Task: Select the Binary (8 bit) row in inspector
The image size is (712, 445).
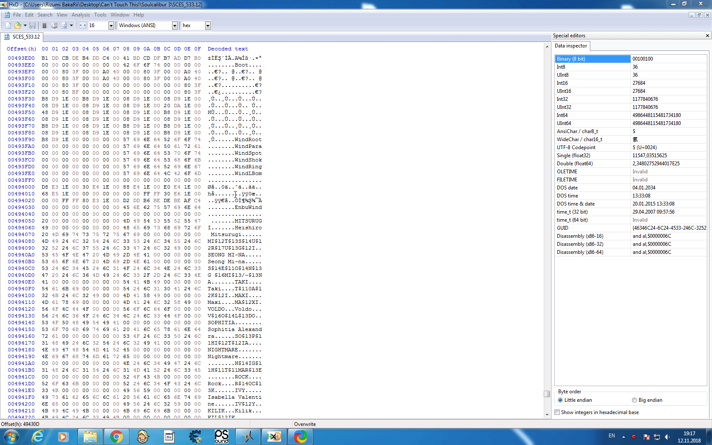Action: pos(631,59)
